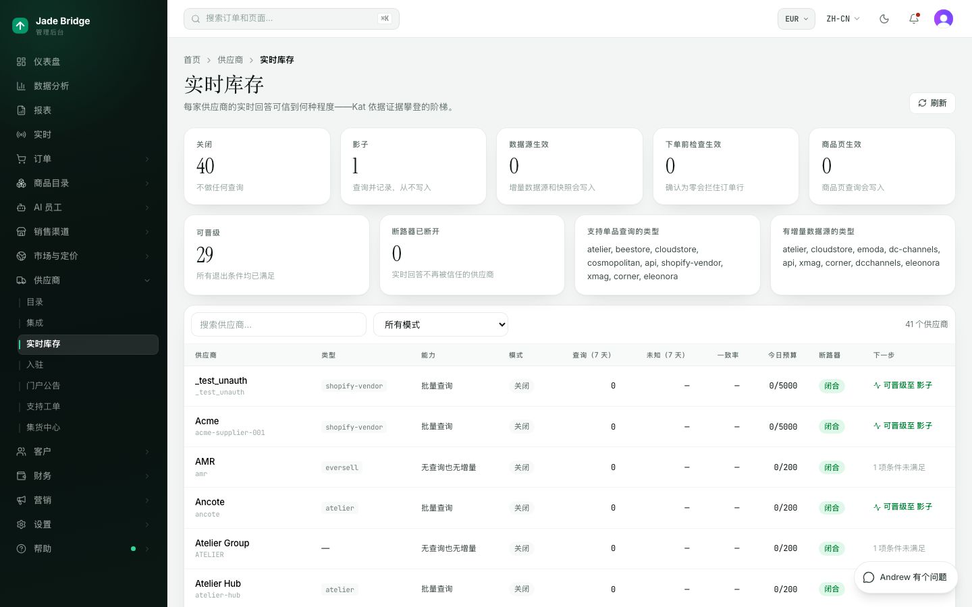Image resolution: width=972 pixels, height=607 pixels.
Task: Click the 搜索订单和页面 search bar
Action: pyautogui.click(x=292, y=19)
